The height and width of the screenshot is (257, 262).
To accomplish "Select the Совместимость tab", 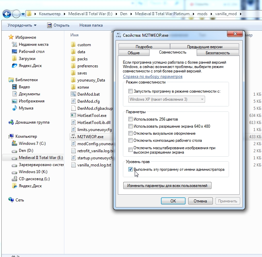I will point(173,52).
